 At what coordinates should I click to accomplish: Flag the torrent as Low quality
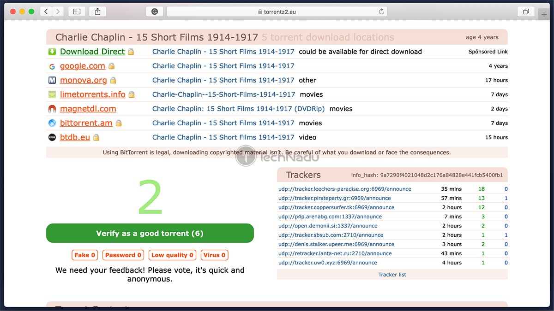click(173, 255)
